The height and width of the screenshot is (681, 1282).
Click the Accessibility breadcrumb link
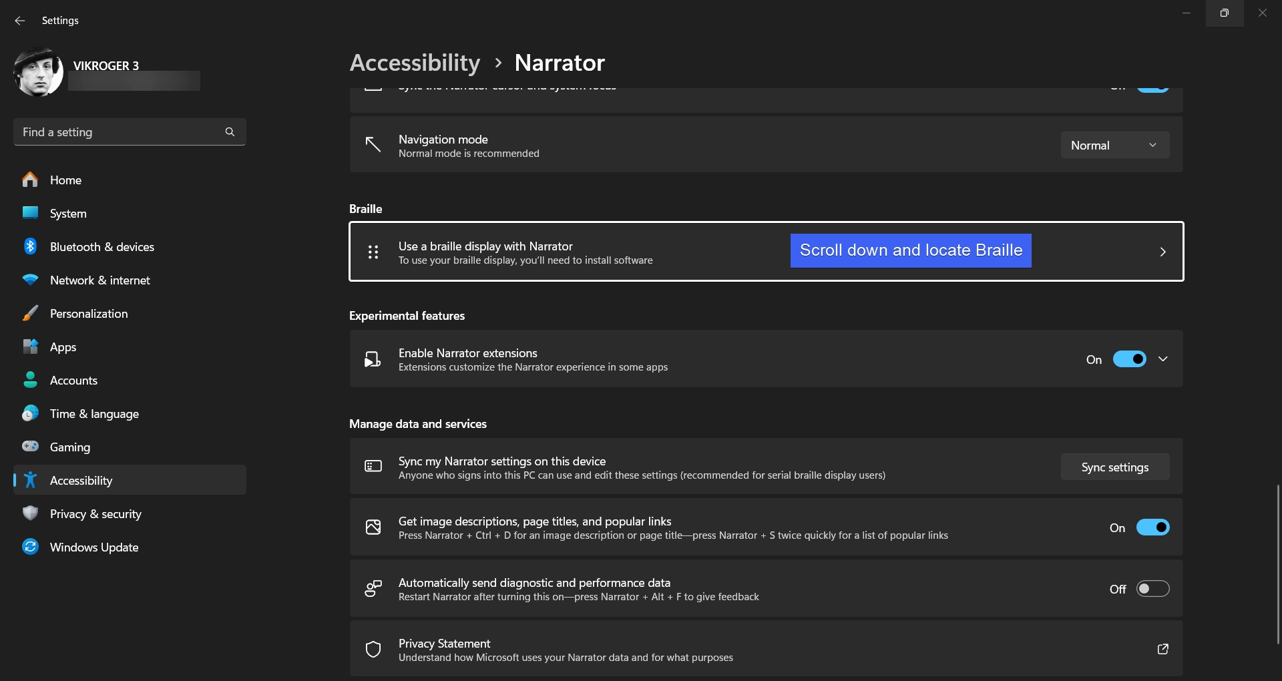[415, 63]
